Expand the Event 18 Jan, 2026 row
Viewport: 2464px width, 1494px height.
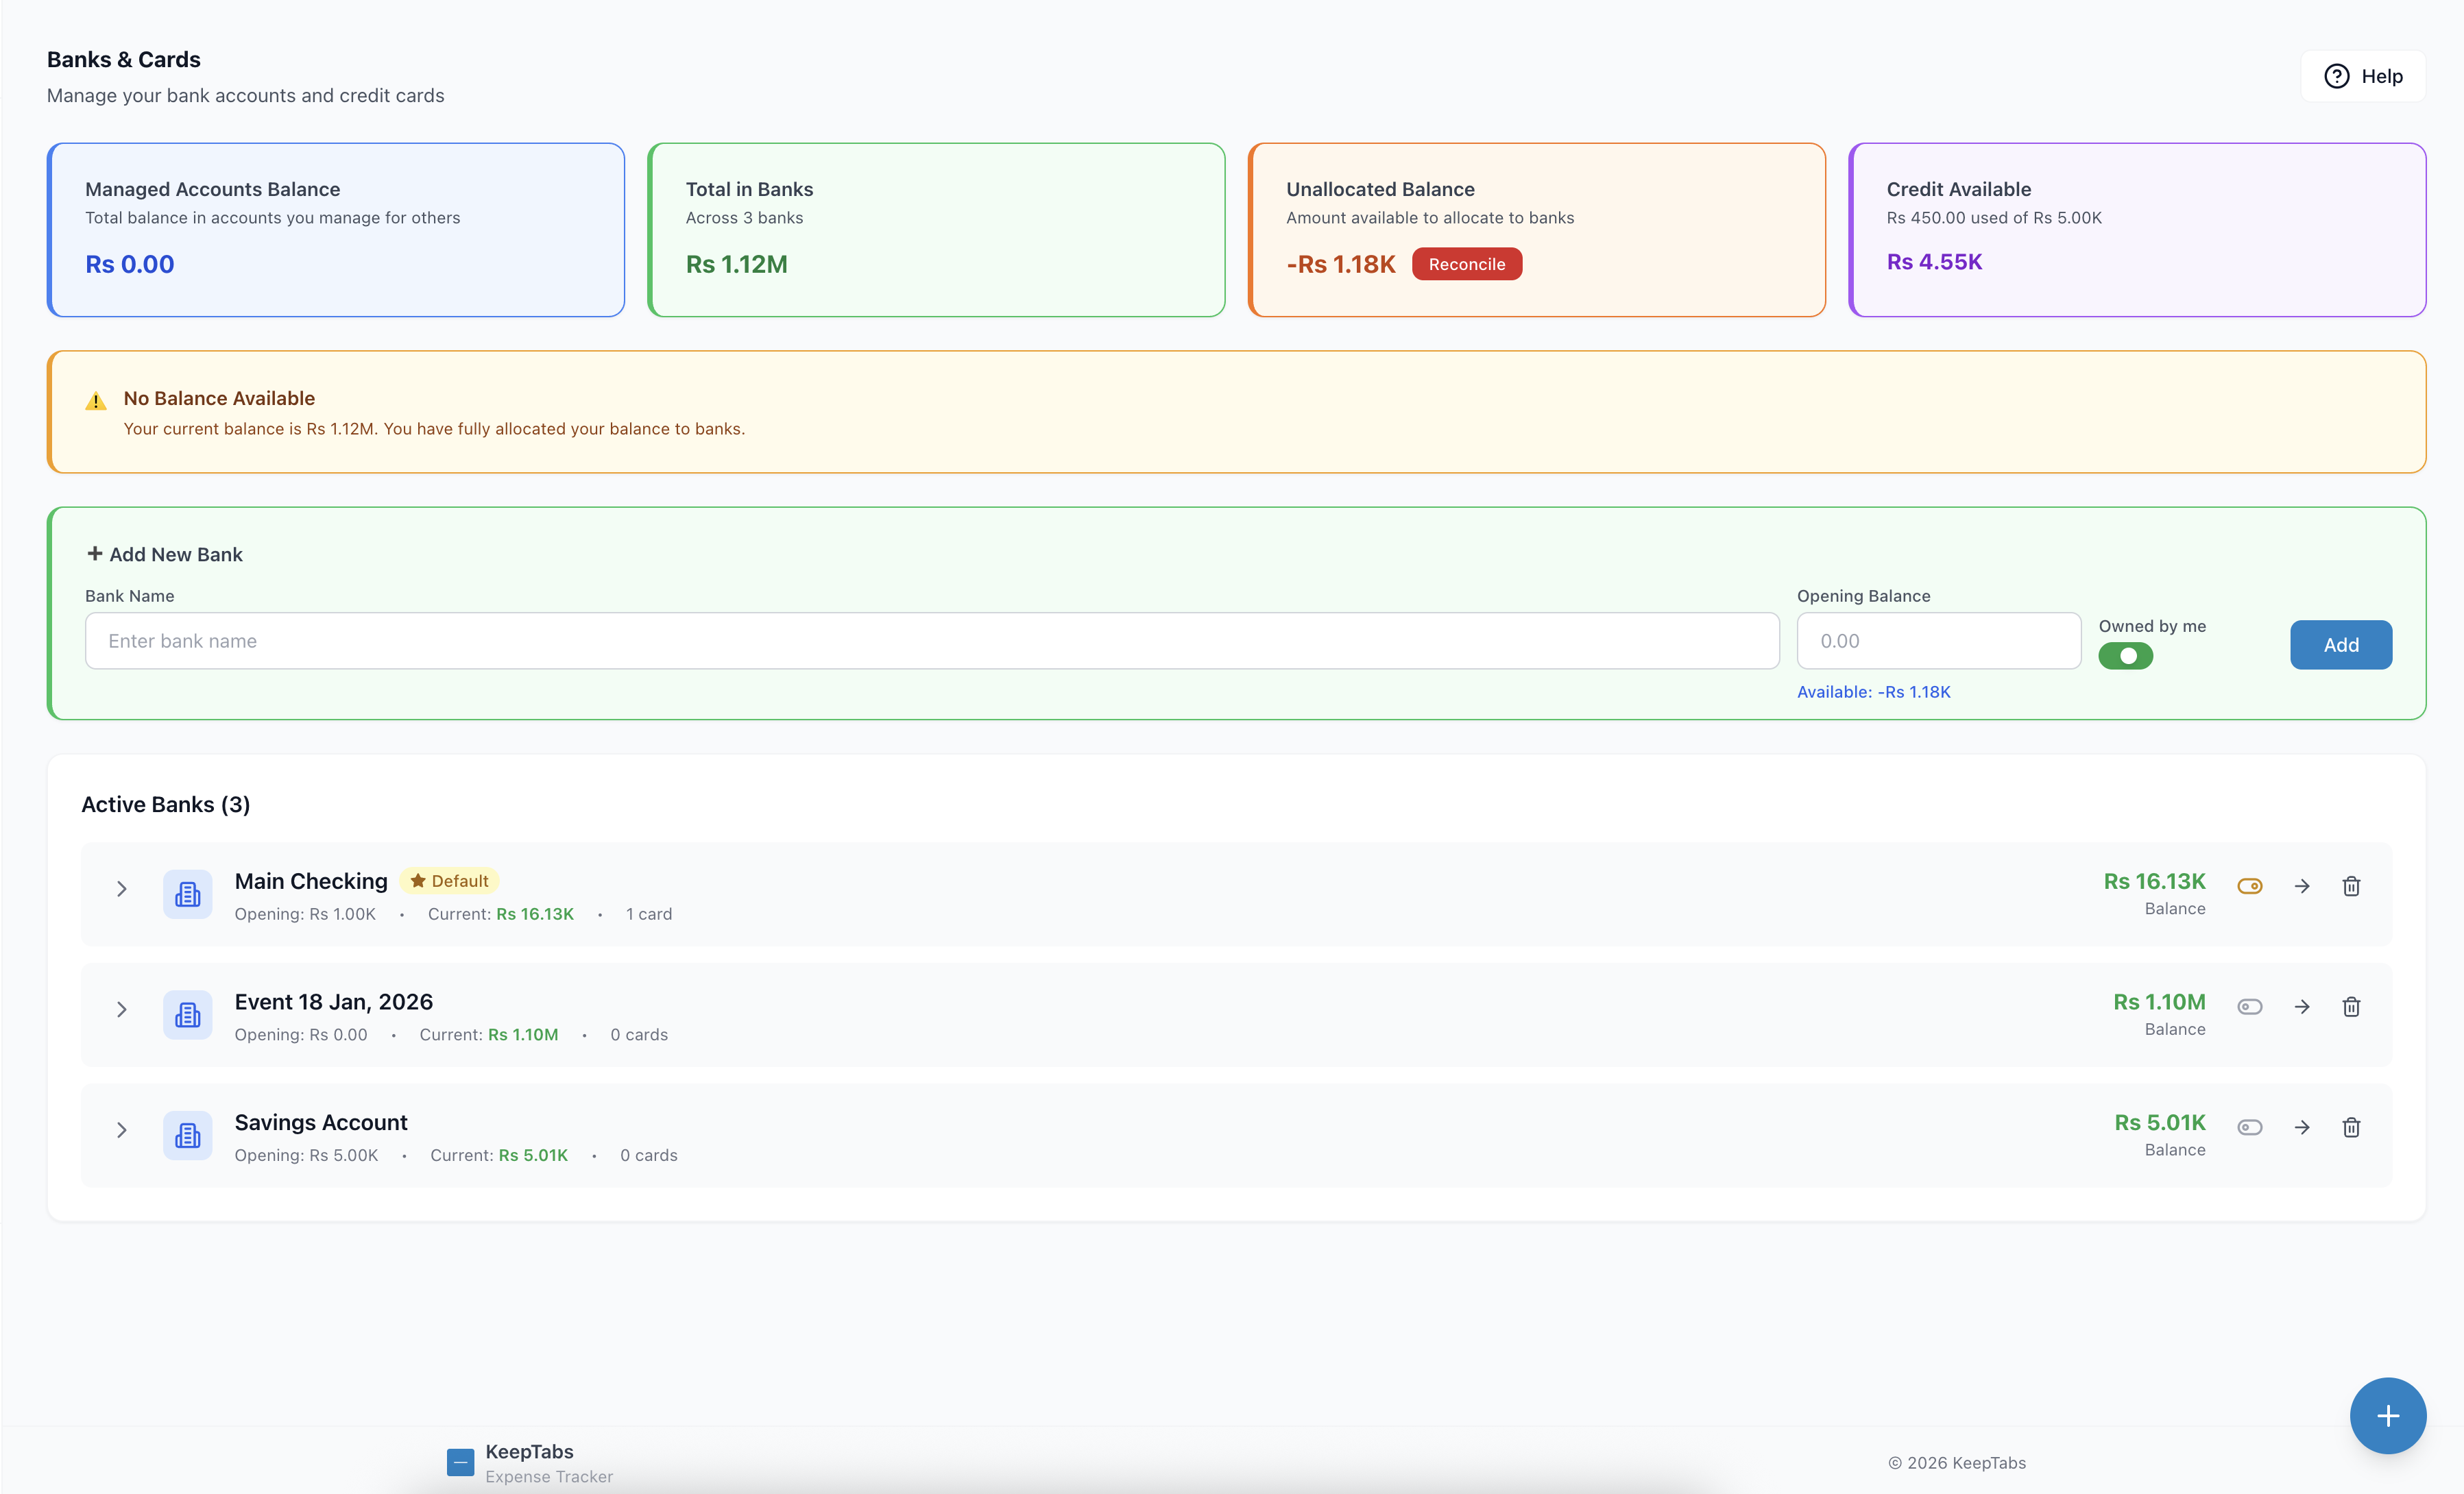[x=122, y=1009]
